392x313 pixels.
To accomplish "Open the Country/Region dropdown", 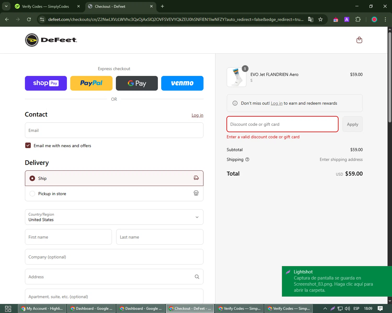I will (x=114, y=217).
